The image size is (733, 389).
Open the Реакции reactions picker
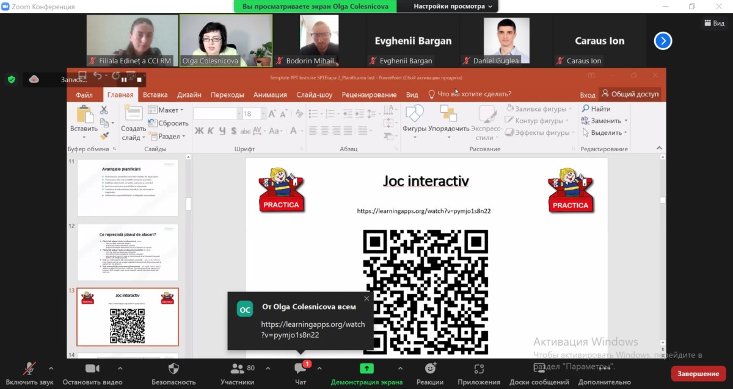click(x=430, y=373)
